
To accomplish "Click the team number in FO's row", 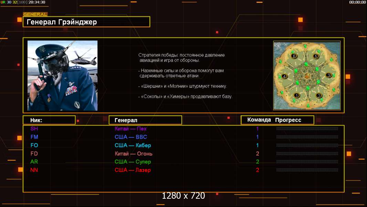I will coord(258,145).
